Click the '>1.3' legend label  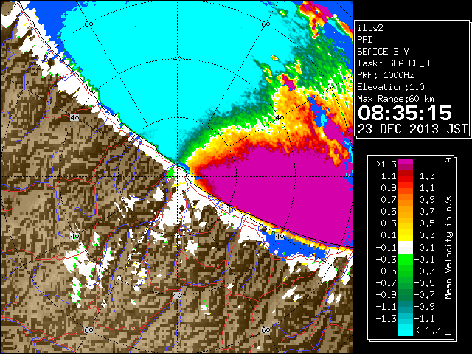[386, 164]
